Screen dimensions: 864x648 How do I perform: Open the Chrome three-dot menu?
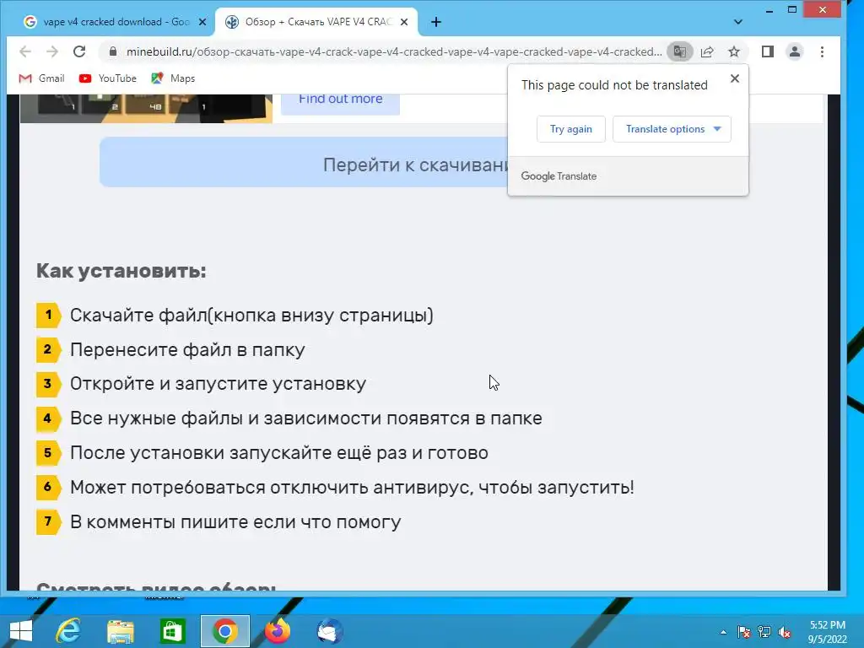click(x=822, y=51)
